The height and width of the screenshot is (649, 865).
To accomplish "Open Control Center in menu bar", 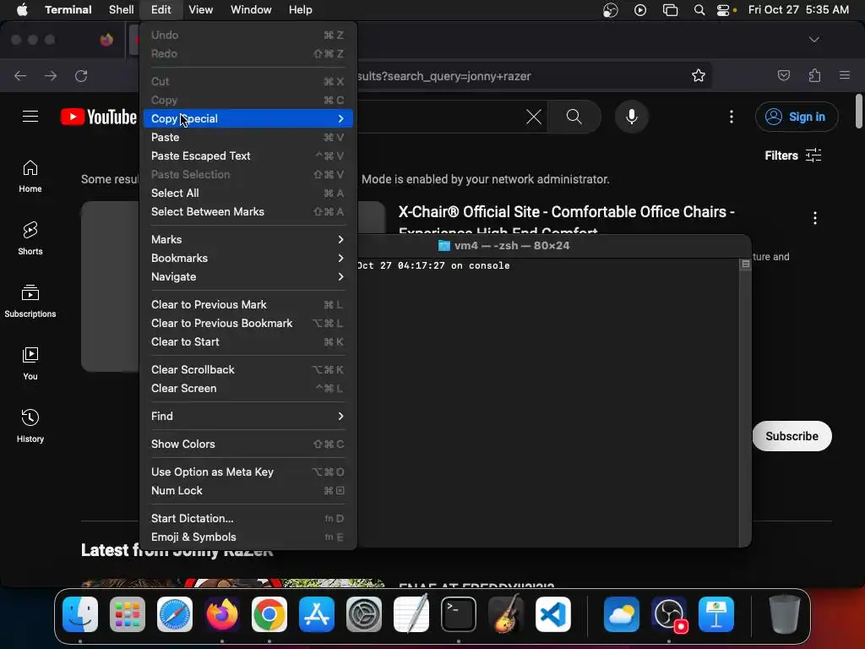I will pyautogui.click(x=723, y=9).
